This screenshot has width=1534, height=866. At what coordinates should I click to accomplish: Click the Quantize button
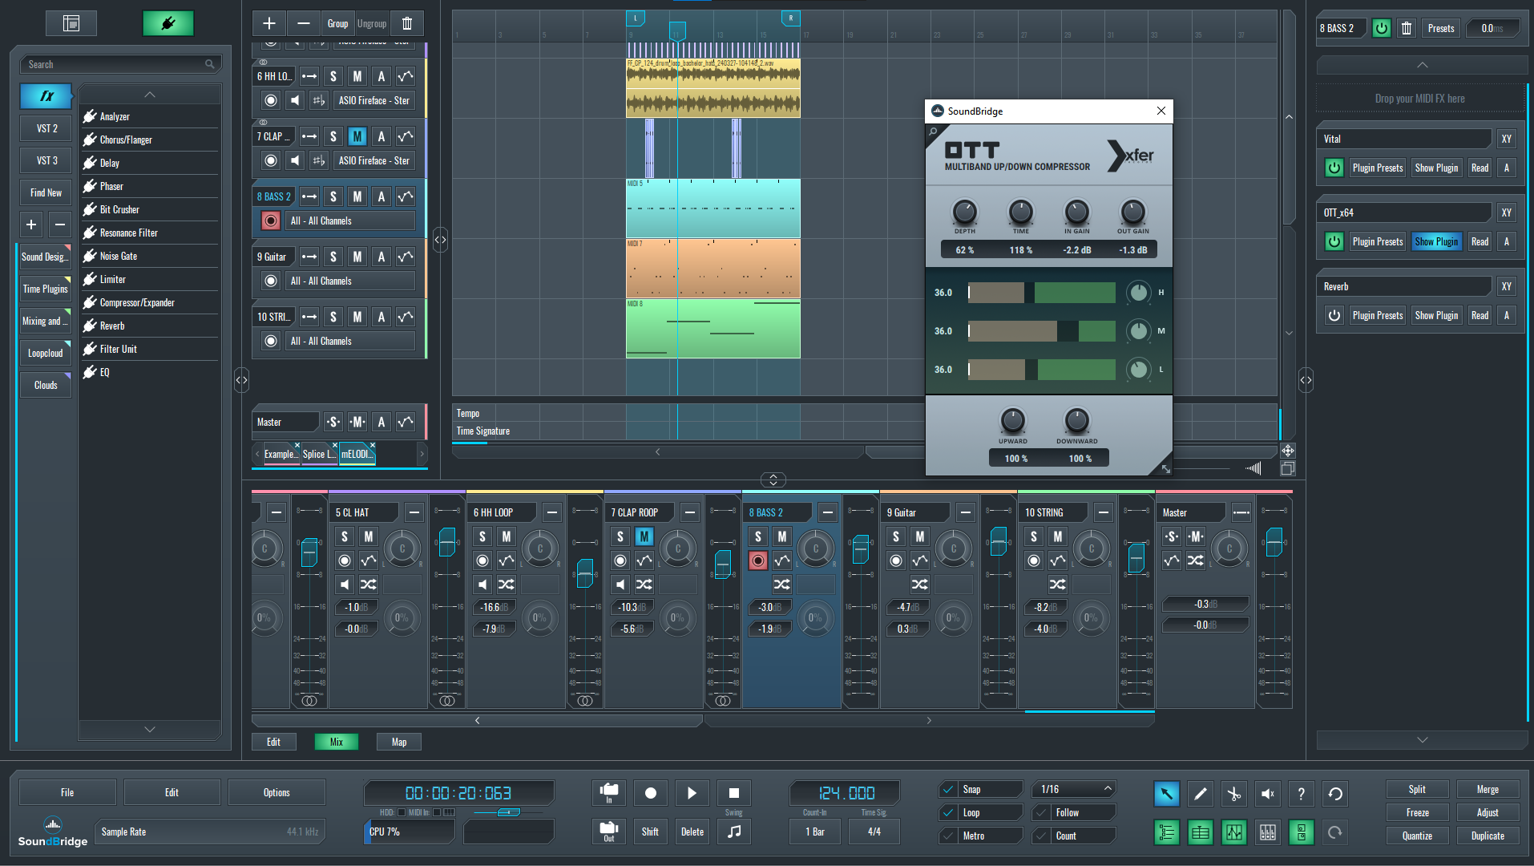(x=1417, y=836)
